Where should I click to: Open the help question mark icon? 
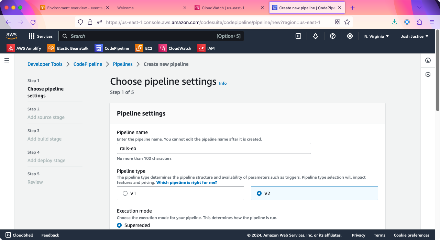(333, 36)
